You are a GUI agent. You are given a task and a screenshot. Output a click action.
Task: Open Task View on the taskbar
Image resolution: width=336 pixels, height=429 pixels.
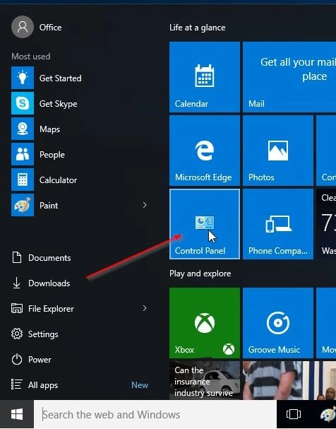tap(294, 414)
